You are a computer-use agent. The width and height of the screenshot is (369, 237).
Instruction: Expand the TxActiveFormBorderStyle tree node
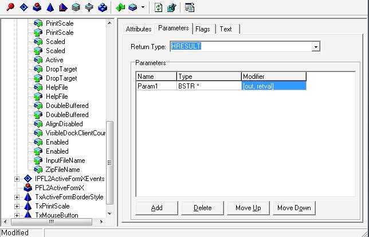point(17,197)
